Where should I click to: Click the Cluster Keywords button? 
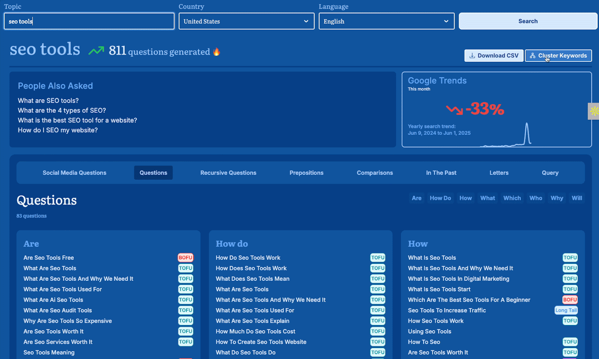tap(558, 55)
